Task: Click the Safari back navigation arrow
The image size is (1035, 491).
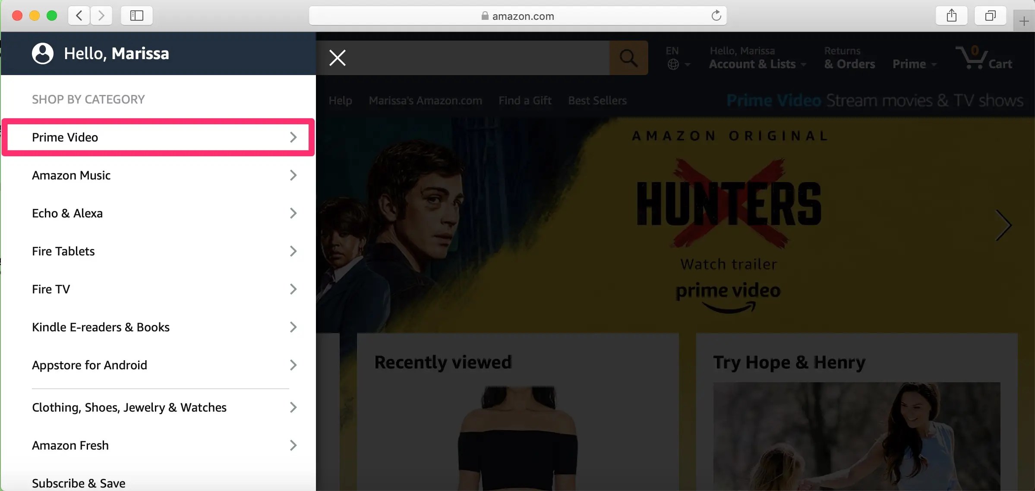Action: coord(79,16)
